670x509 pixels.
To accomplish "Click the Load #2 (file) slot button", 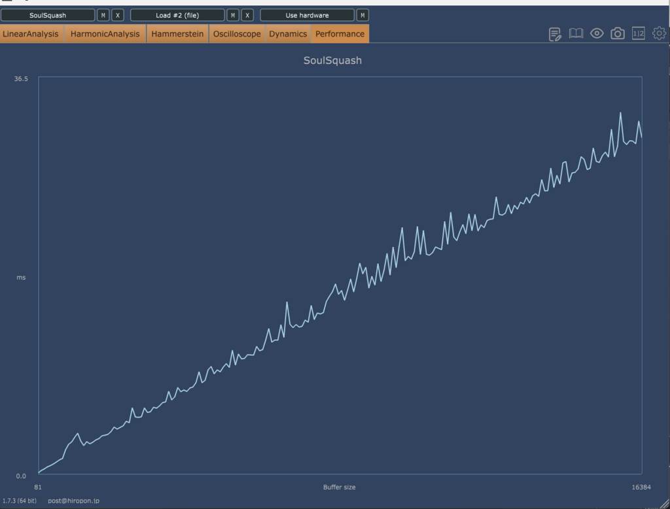I will coord(177,16).
